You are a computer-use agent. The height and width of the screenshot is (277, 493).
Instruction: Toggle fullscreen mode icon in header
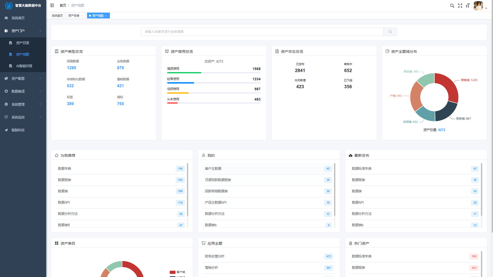(x=460, y=6)
